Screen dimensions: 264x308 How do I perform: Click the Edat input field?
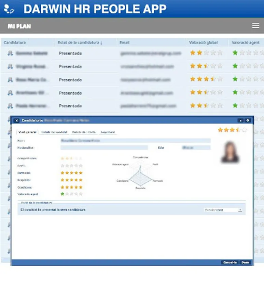point(196,147)
